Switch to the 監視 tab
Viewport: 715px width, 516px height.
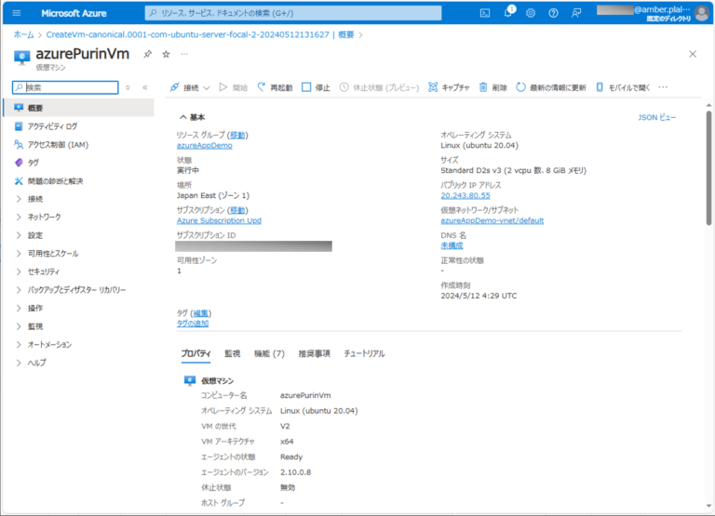tap(232, 354)
